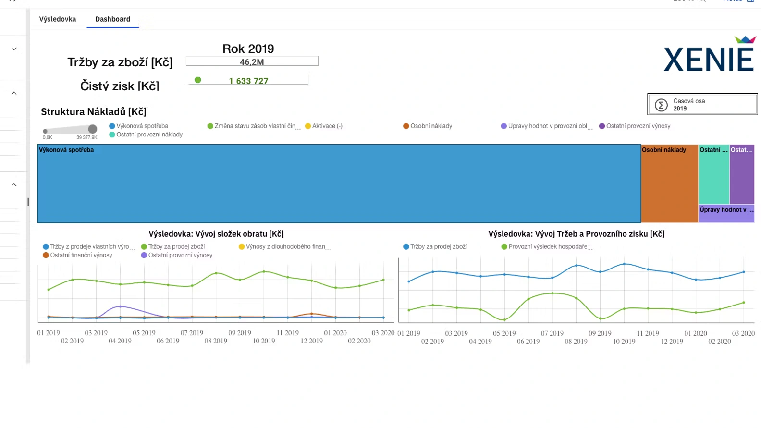Open the Časová osa 2019 filter
Image resolution: width=761 pixels, height=428 pixels.
pos(702,104)
